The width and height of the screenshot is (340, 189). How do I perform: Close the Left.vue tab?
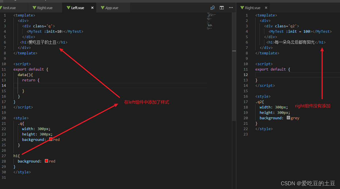pyautogui.click(x=92, y=8)
